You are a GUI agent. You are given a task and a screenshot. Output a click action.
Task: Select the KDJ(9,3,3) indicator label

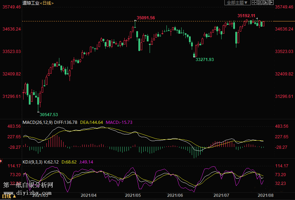pos(33,162)
